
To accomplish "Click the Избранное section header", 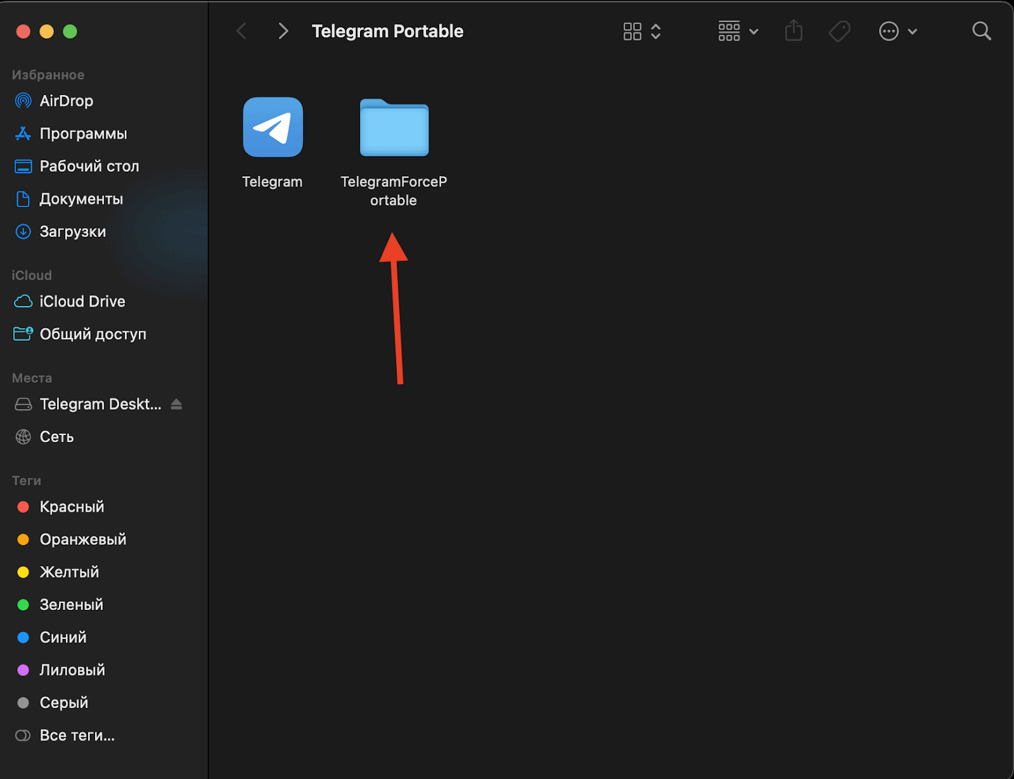I will [x=48, y=75].
